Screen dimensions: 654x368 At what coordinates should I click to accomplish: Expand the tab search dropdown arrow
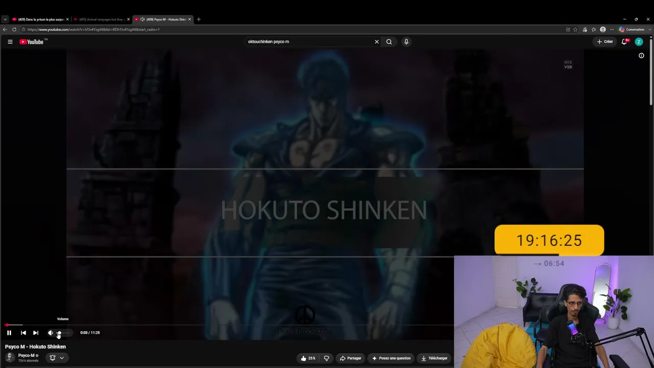[x=5, y=19]
